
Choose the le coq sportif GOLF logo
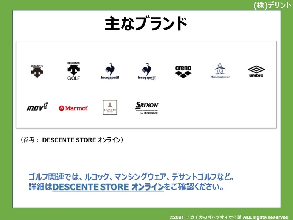pyautogui.click(x=147, y=71)
